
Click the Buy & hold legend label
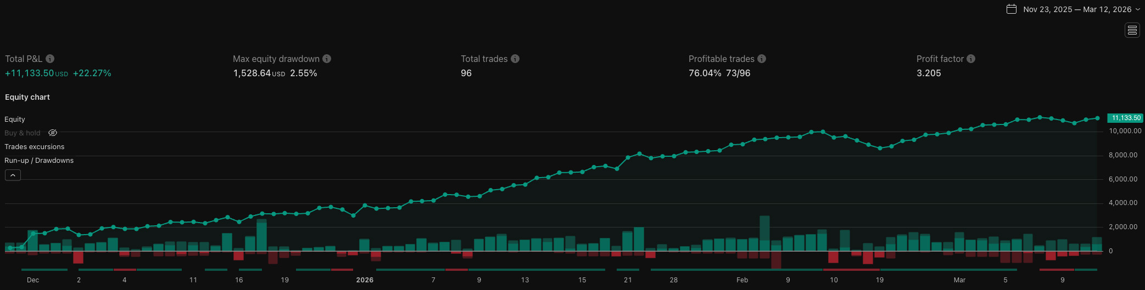tap(23, 133)
